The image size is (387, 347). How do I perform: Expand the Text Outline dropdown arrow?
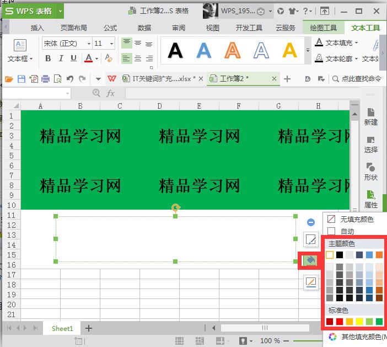(356, 59)
